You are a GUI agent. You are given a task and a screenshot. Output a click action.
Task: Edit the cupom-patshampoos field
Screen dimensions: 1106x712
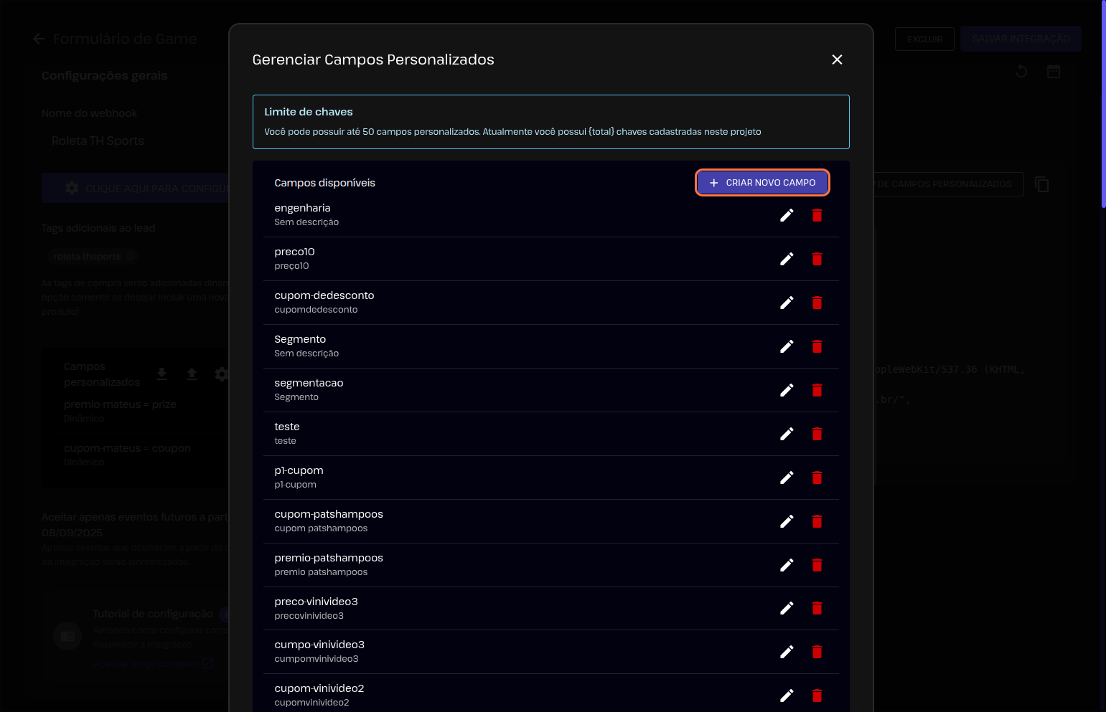tap(787, 521)
